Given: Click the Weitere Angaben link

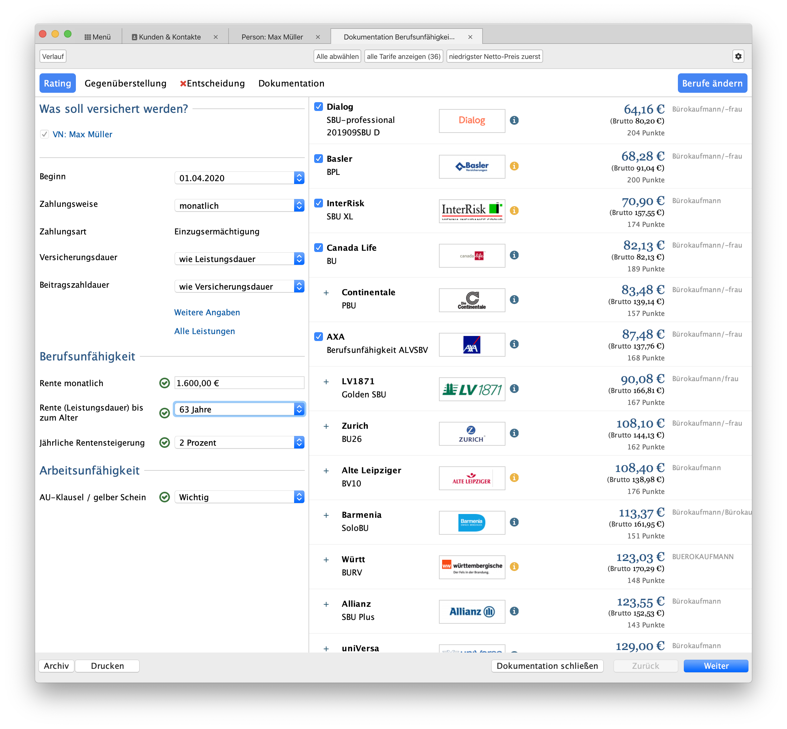Looking at the screenshot, I should 207,312.
